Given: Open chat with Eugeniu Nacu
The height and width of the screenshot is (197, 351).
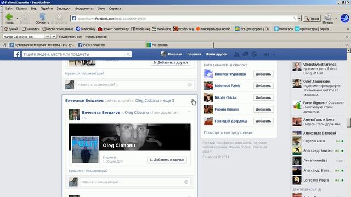Looking at the screenshot, I should (318, 141).
